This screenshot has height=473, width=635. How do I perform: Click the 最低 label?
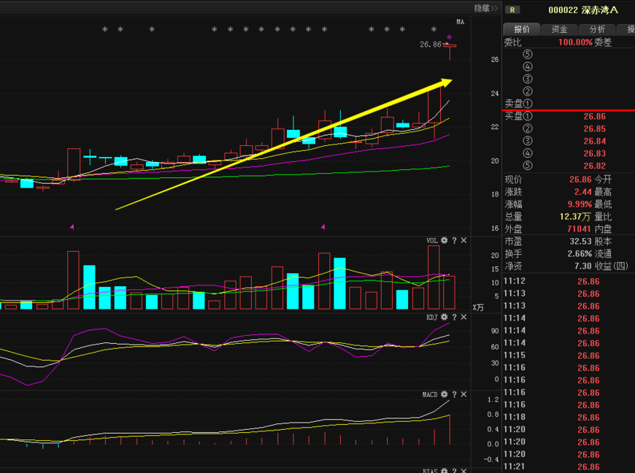[603, 204]
